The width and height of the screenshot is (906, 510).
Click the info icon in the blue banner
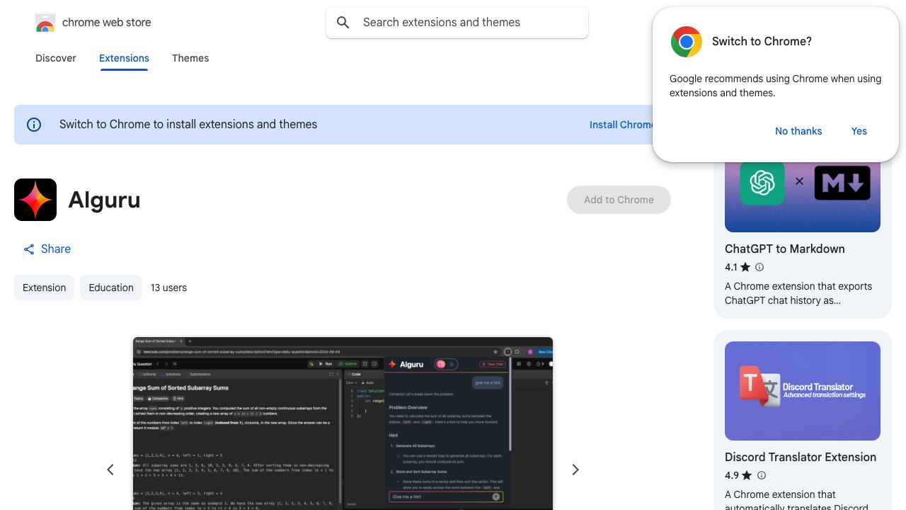coord(34,125)
